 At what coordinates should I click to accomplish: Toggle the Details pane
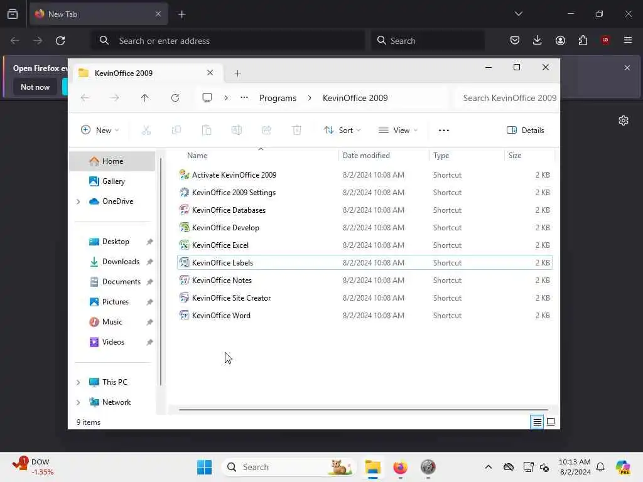526,131
